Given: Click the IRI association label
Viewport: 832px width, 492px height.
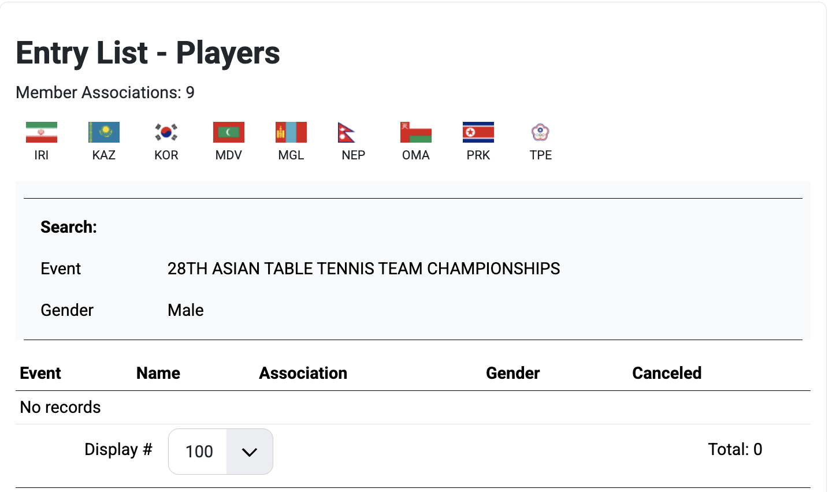Looking at the screenshot, I should pos(42,155).
